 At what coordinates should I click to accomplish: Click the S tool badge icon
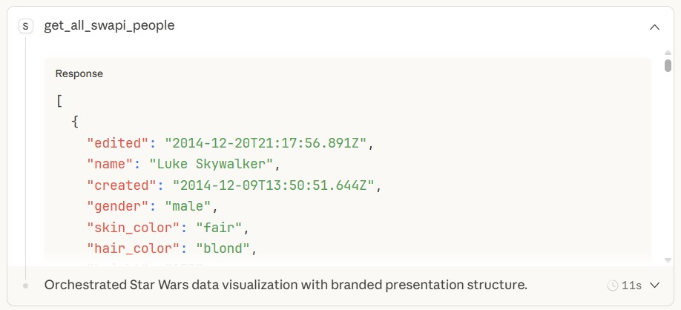[x=26, y=26]
